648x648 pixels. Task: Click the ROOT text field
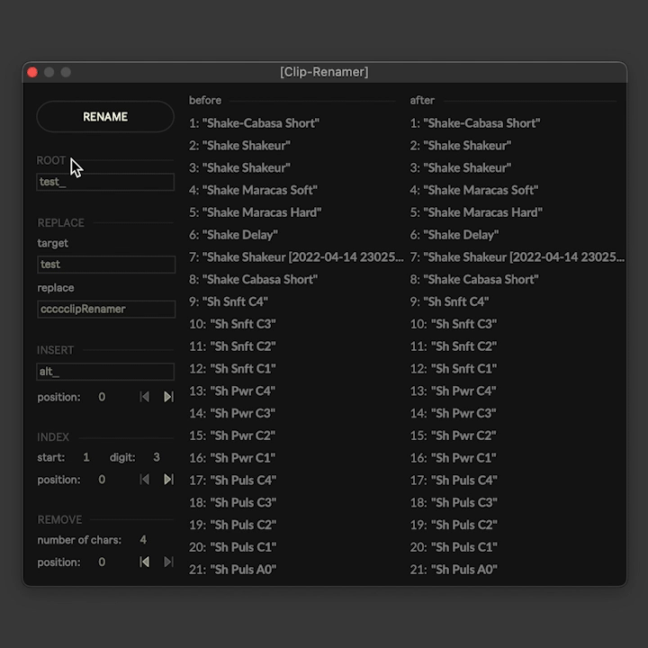(105, 182)
